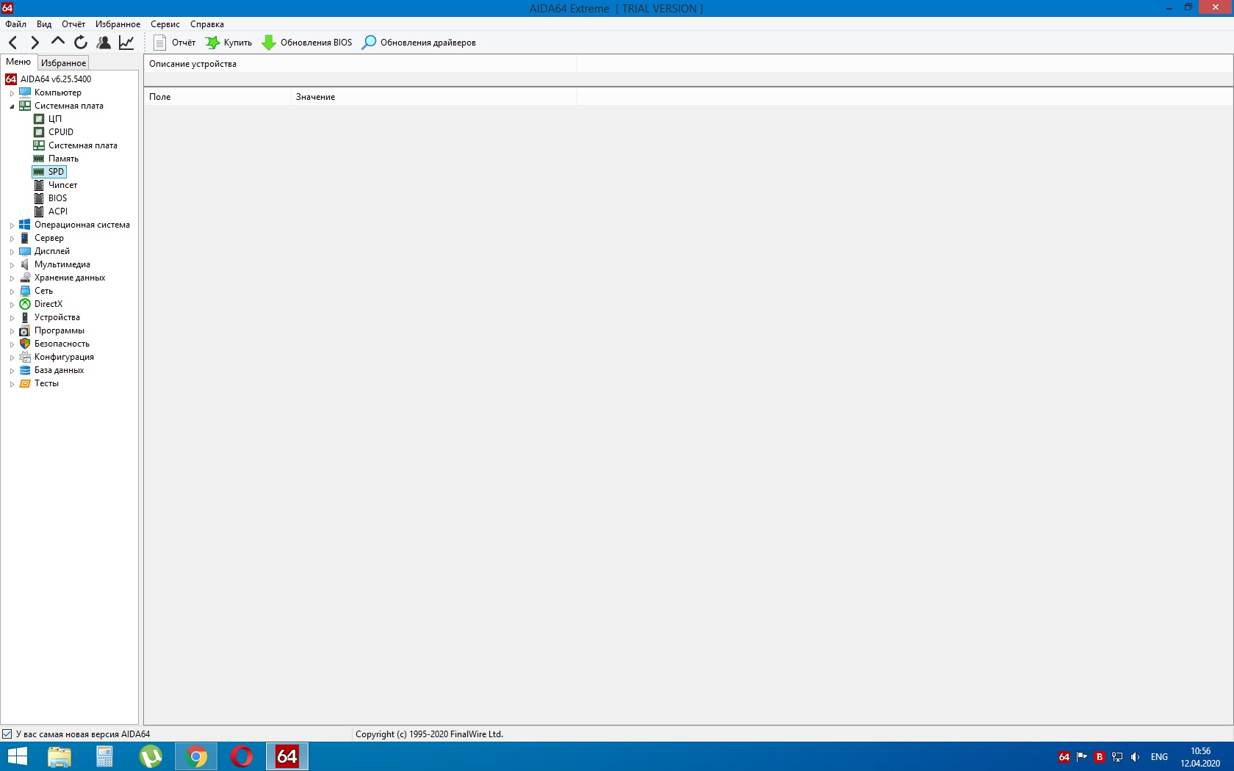Click the Описание устройства column header
This screenshot has width=1234, height=771.
point(361,65)
